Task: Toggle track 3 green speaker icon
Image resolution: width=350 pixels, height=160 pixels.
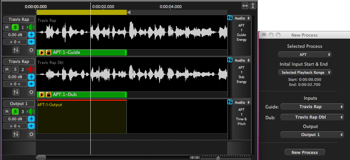Action: tap(31, 111)
